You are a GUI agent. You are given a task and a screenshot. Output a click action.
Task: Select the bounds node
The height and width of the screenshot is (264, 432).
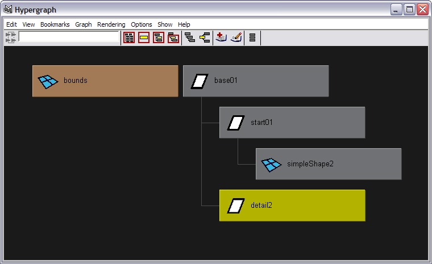[105, 81]
